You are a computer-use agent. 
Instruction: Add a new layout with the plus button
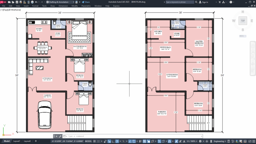click(x=36, y=141)
